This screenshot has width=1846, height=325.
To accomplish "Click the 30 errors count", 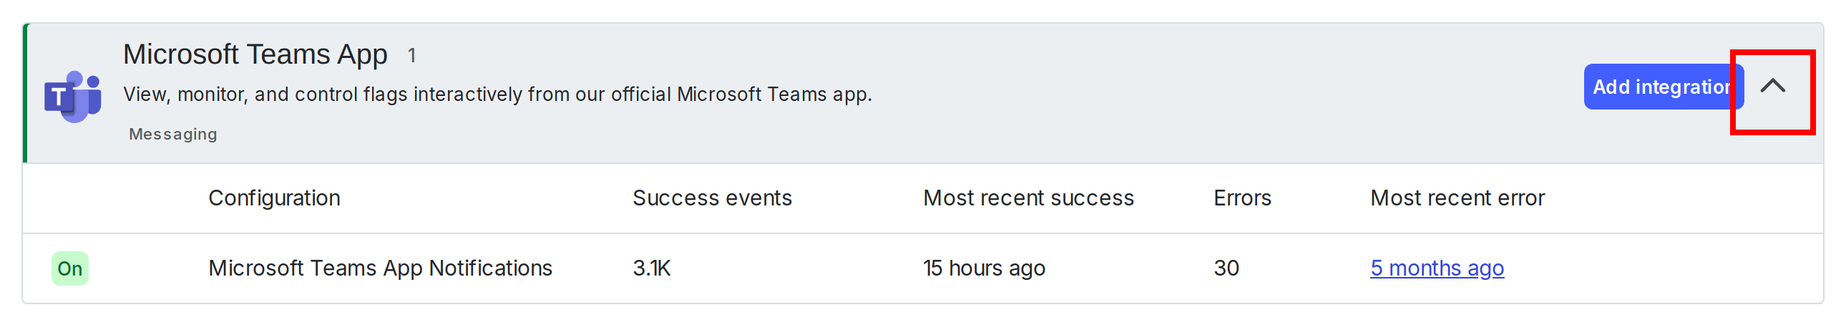I will (x=1226, y=268).
